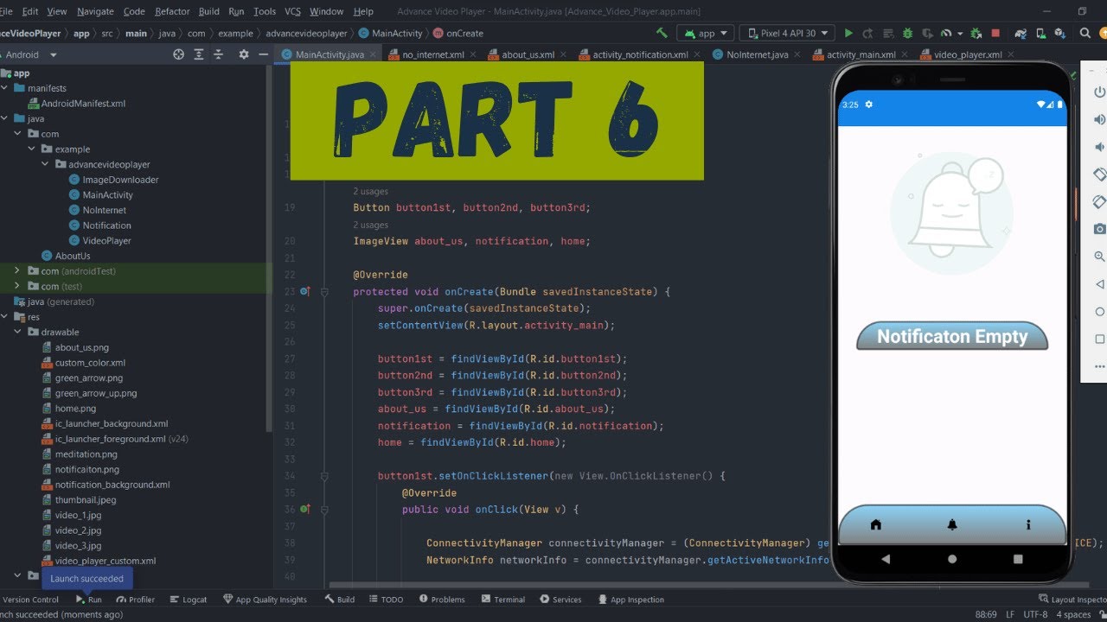Open the SDK Manager toolbar icon
The image size is (1107, 622).
(1059, 33)
